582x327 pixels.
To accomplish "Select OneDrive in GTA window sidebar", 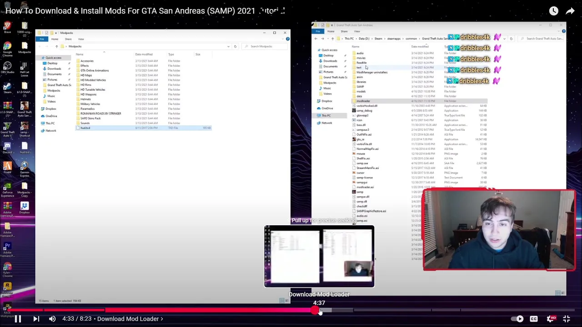I will 327,109.
